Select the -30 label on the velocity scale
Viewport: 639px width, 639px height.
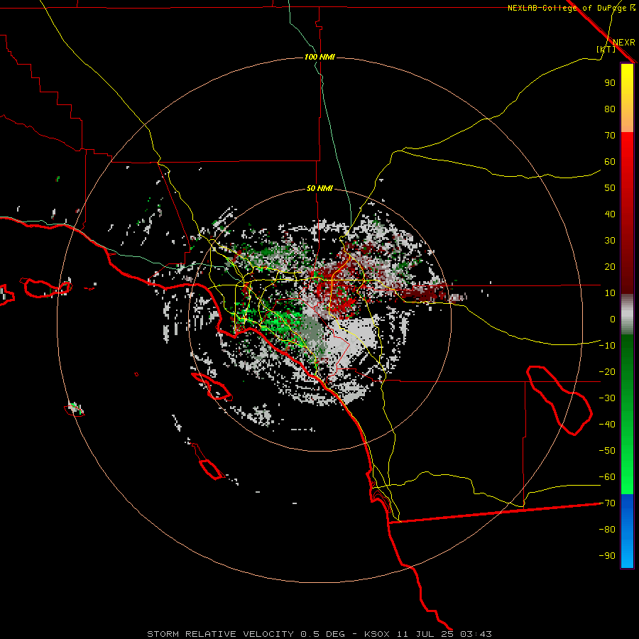tap(607, 398)
